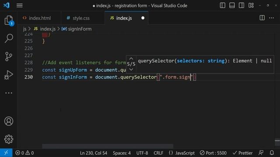The width and height of the screenshot is (280, 157).
Task: Click the closing brace on line 225
Action: pyautogui.click(x=44, y=41)
